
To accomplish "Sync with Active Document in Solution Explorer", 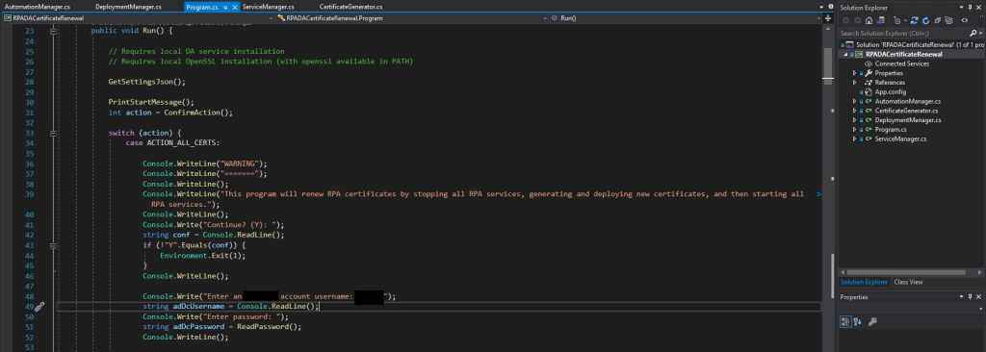I will point(915,20).
